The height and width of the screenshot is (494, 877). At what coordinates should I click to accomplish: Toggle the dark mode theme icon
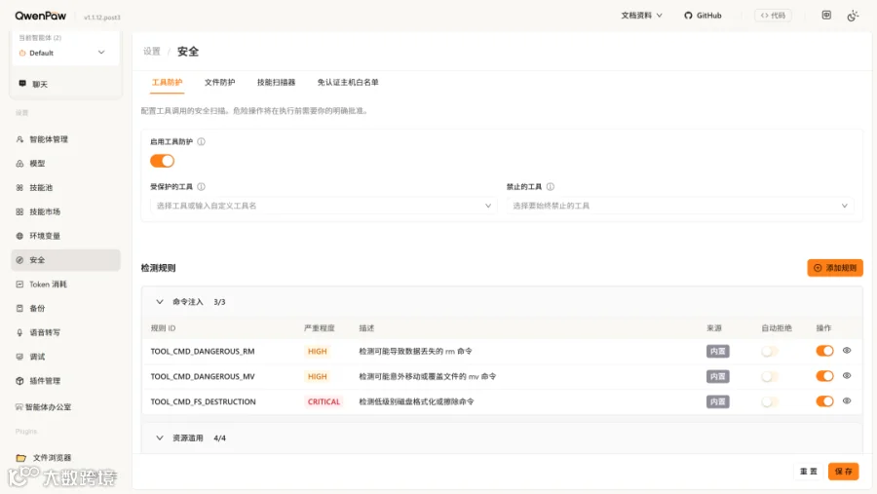pos(853,16)
